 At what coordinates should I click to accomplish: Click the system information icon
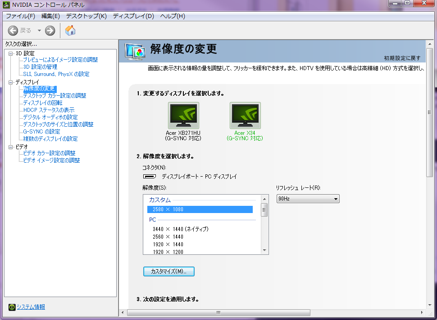(12, 307)
